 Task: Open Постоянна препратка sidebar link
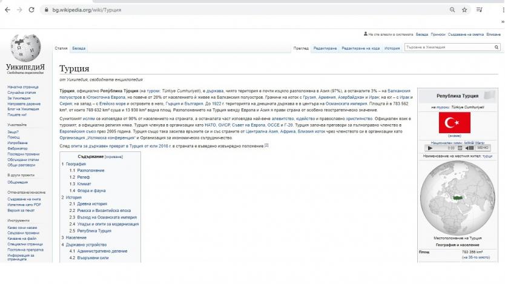(25, 249)
